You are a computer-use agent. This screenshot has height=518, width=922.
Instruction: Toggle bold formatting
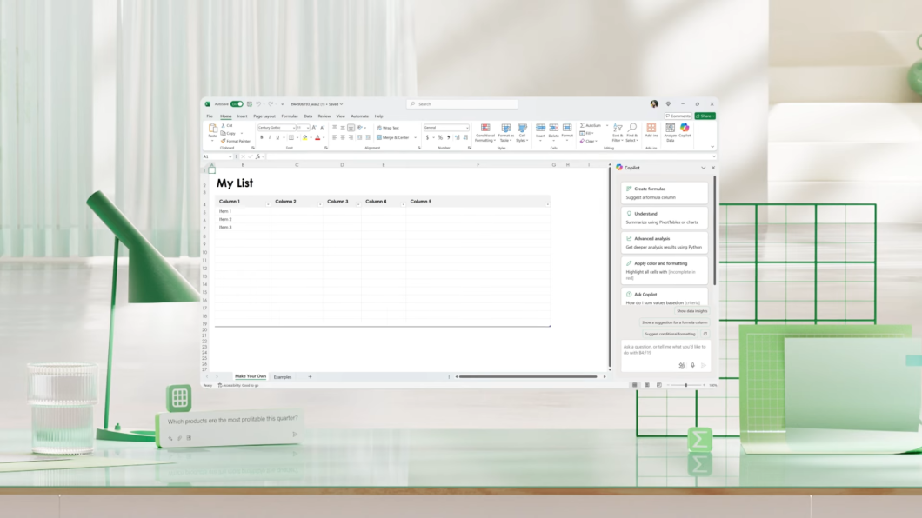[262, 136]
